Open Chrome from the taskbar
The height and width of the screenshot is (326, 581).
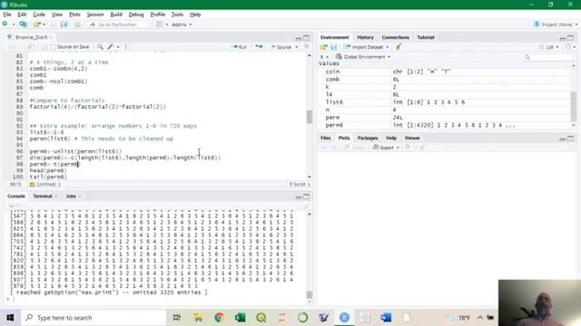(219, 318)
